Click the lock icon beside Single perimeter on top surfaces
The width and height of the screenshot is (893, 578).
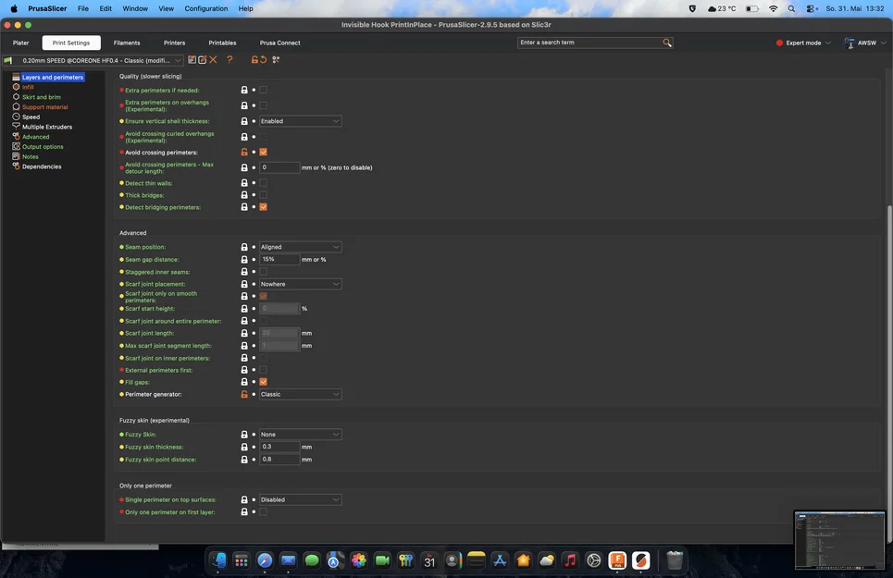click(244, 499)
